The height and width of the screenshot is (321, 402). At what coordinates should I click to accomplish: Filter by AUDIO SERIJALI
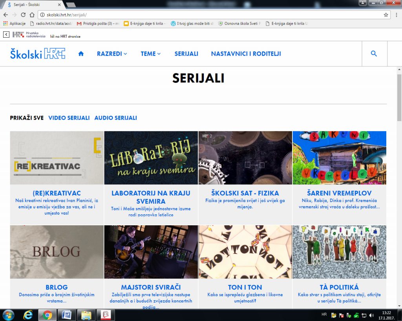(x=115, y=118)
